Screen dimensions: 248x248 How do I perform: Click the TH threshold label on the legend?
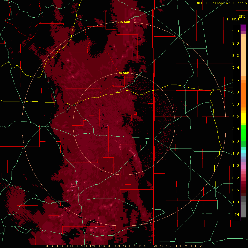(237, 215)
